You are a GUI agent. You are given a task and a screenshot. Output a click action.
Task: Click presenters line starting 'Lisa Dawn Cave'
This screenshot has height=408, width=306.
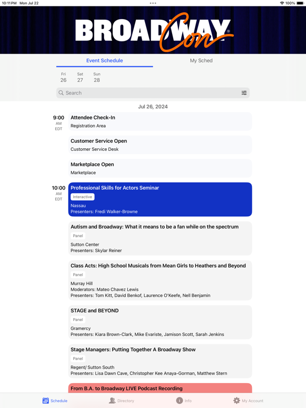[x=149, y=373]
